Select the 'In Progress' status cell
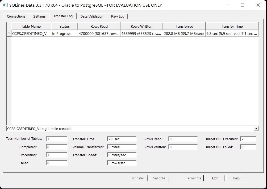 (x=65, y=34)
